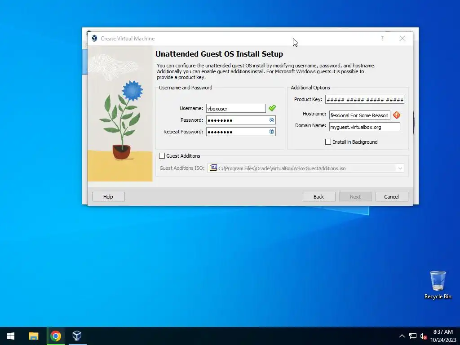Click the Domain Name field
The image size is (460, 345).
(x=365, y=127)
